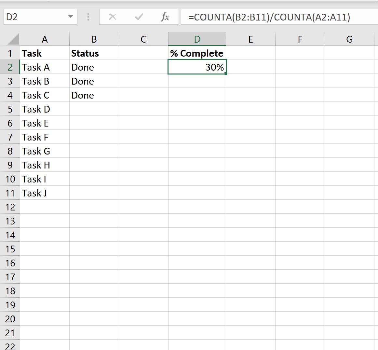Click the Insert Function fx icon
The height and width of the screenshot is (350, 378).
(165, 17)
